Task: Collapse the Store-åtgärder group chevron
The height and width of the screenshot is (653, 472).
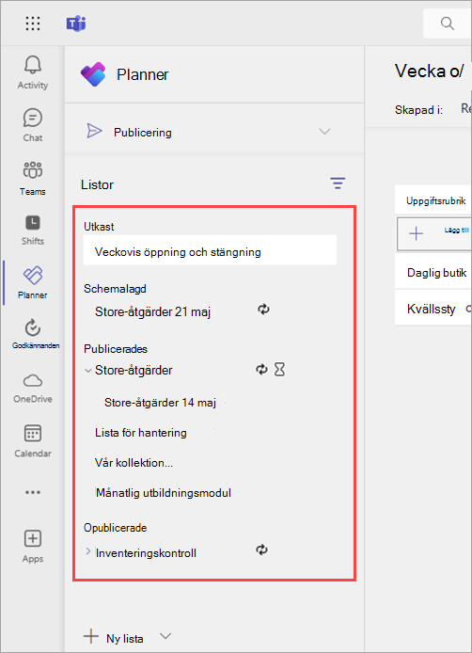Action: [87, 370]
